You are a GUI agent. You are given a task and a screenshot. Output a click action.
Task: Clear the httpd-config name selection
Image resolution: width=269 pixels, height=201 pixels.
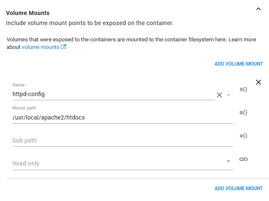[x=219, y=95]
